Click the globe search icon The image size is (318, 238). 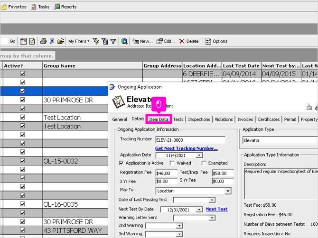pyautogui.click(x=124, y=41)
